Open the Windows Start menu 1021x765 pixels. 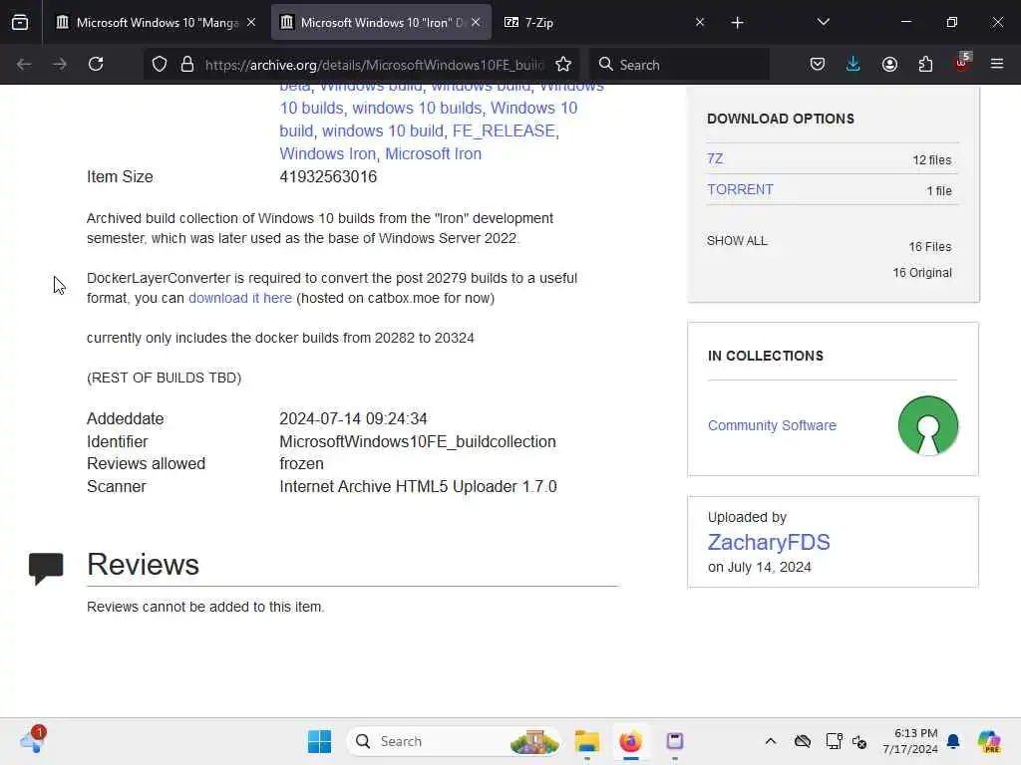(x=319, y=741)
